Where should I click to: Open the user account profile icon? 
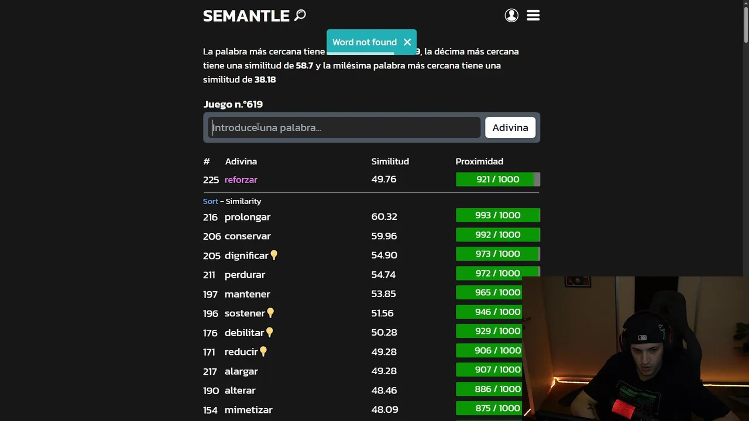511,16
